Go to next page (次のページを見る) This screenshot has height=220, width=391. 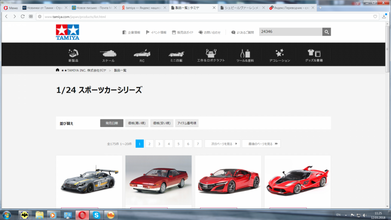pyautogui.click(x=222, y=144)
